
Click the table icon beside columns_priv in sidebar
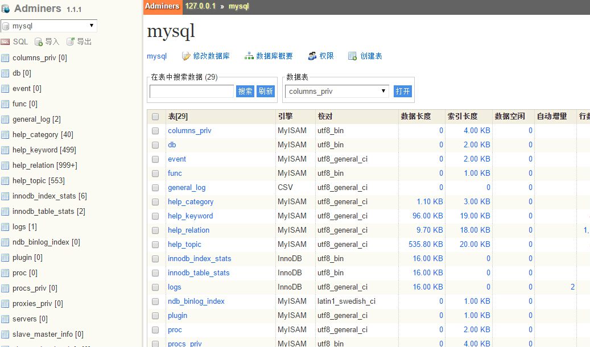[x=5, y=58]
